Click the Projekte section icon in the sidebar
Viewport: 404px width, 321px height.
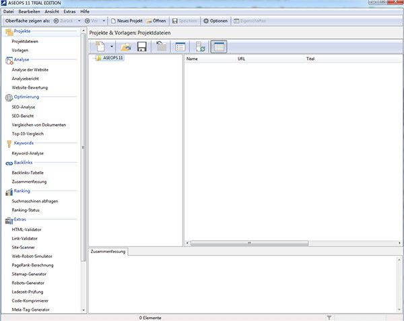point(9,32)
